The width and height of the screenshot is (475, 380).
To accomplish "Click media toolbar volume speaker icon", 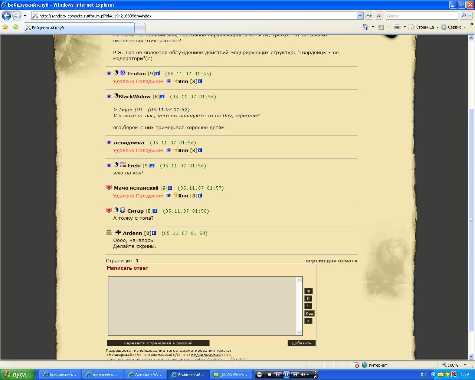I will click(x=303, y=374).
